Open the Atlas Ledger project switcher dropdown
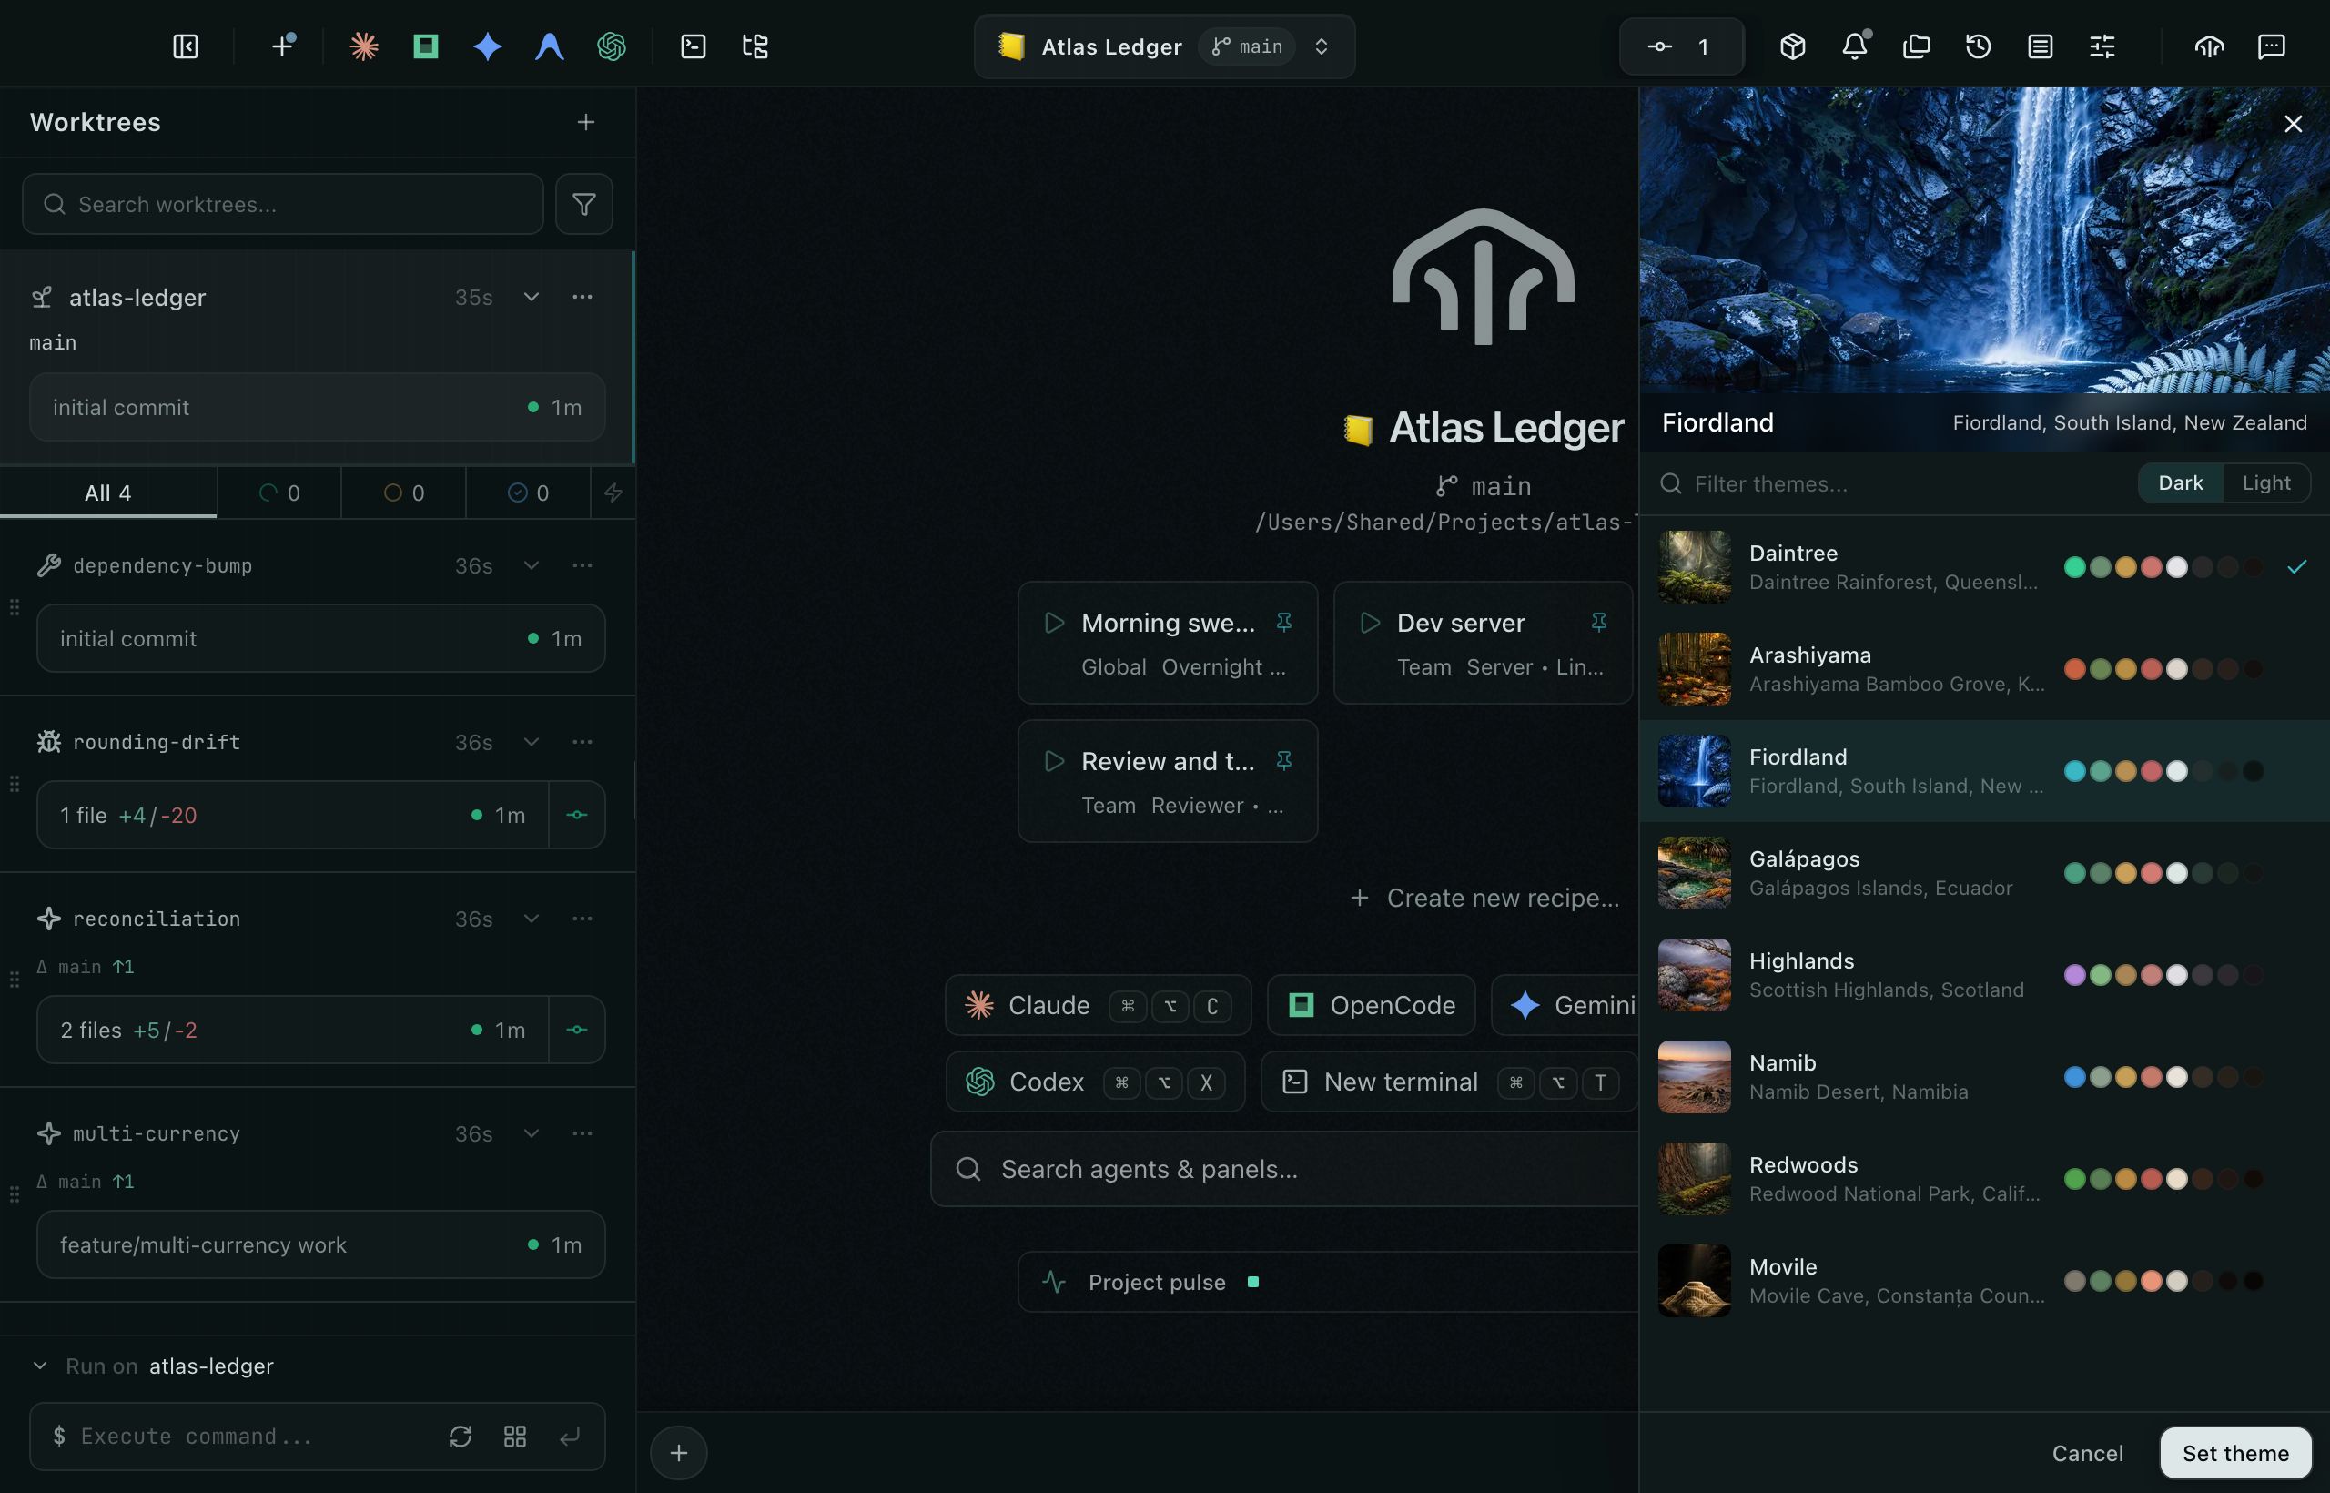This screenshot has width=2330, height=1493. tap(1164, 46)
